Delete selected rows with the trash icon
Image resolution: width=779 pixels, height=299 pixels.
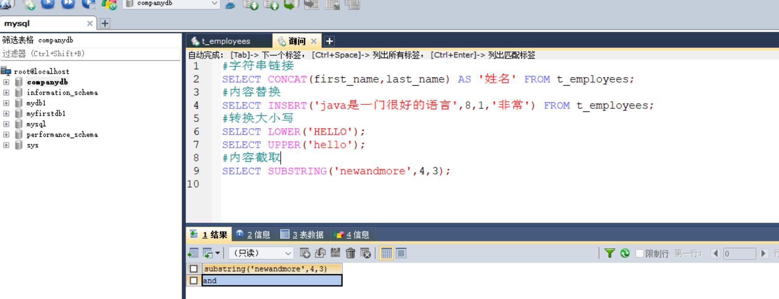350,253
